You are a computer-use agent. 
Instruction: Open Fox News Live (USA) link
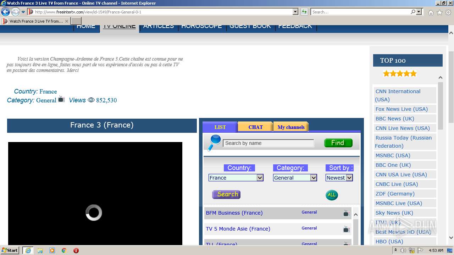pos(402,109)
